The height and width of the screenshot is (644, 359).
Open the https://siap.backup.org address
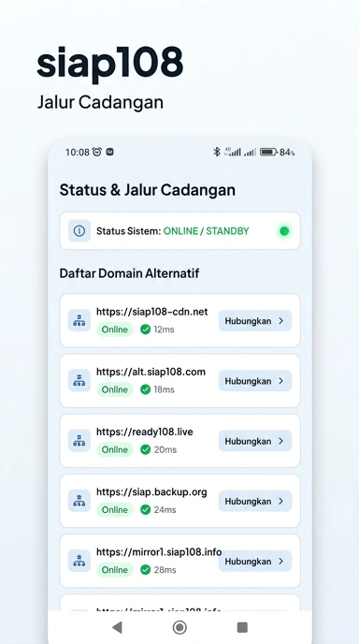pyautogui.click(x=151, y=492)
